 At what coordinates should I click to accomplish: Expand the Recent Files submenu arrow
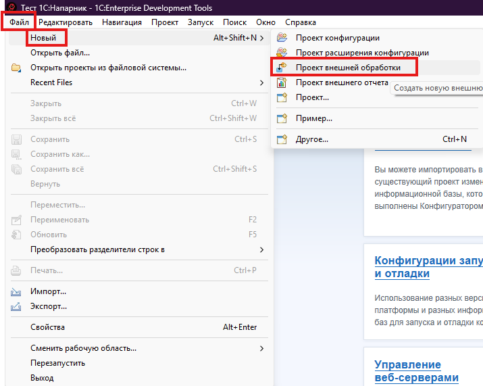tap(261, 82)
